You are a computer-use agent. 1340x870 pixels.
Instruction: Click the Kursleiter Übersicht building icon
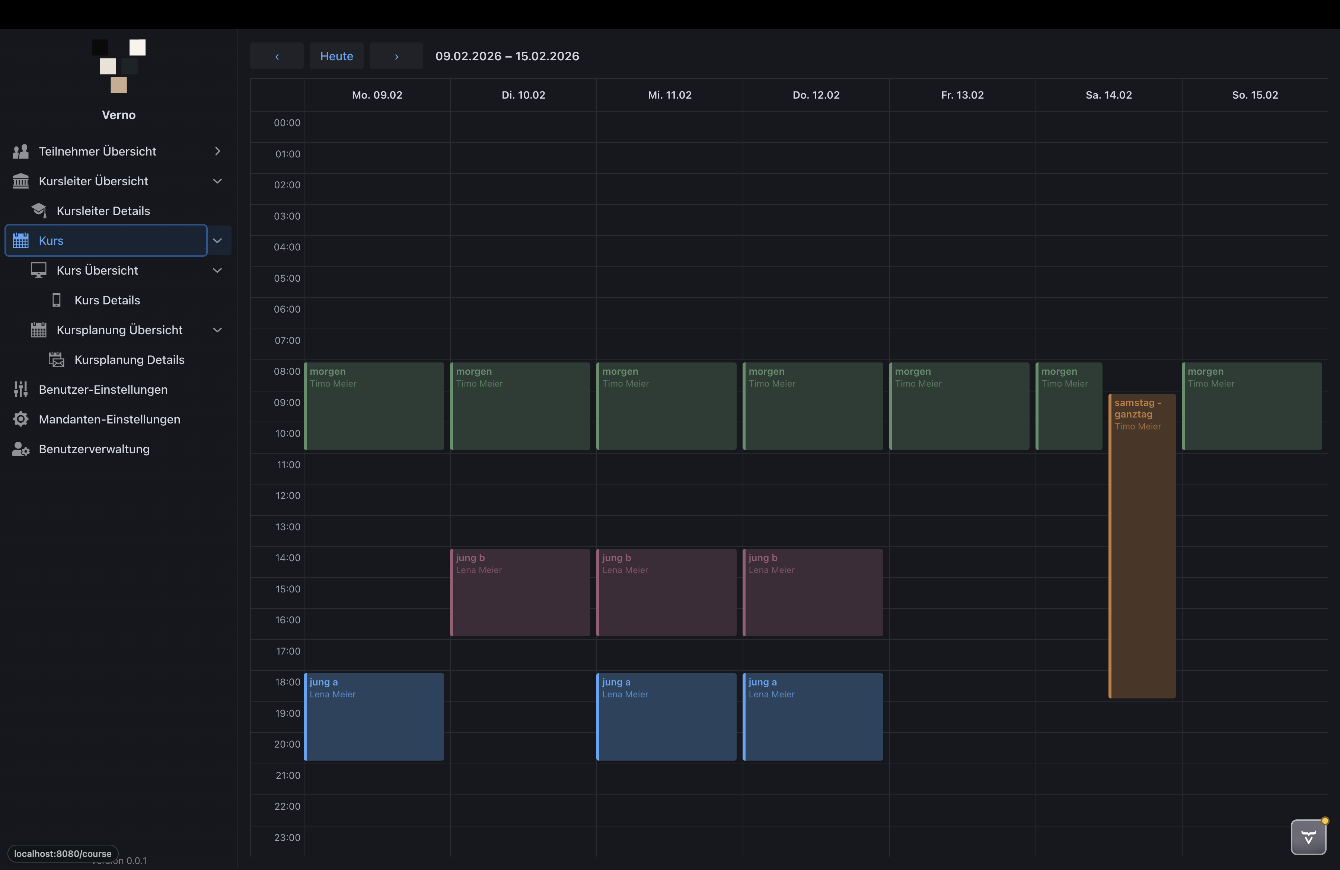click(21, 181)
